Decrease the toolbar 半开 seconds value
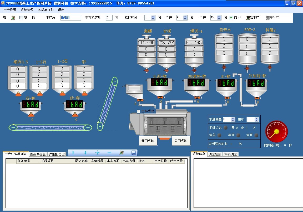This screenshot has height=212, width=303. pyautogui.click(x=219, y=19)
